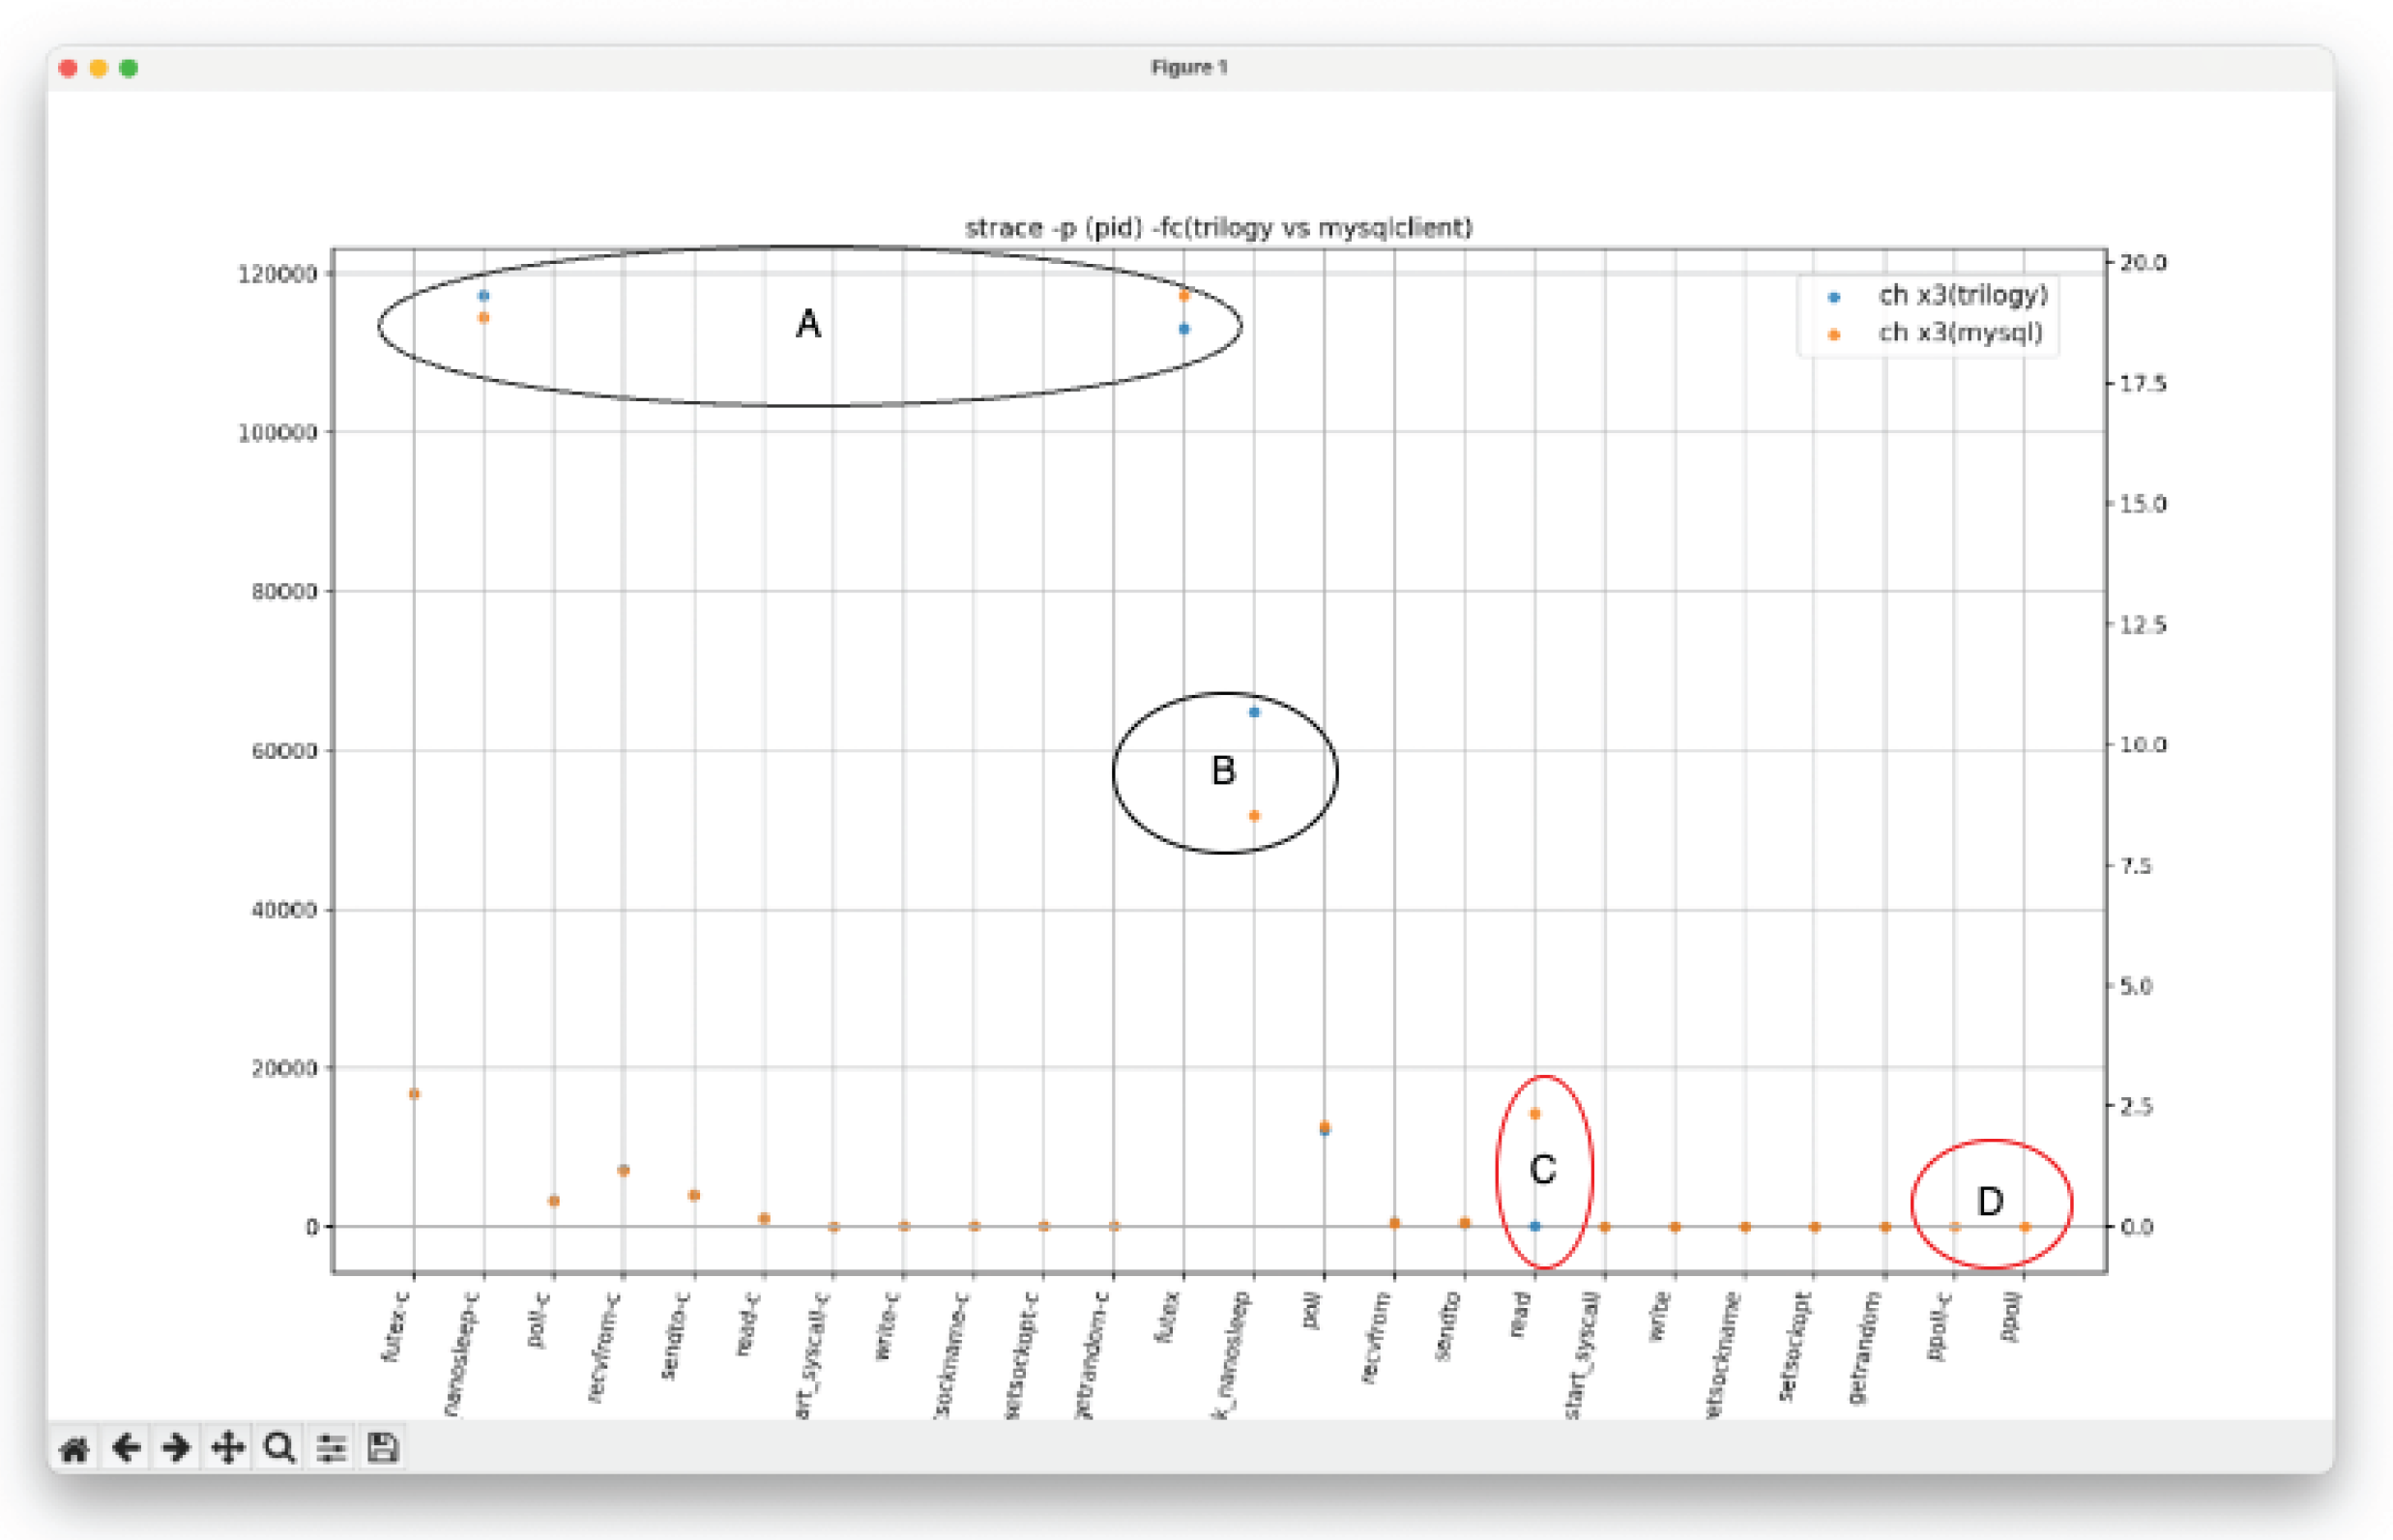Reset the plot view with the Home icon
2393x1540 pixels.
73,1448
